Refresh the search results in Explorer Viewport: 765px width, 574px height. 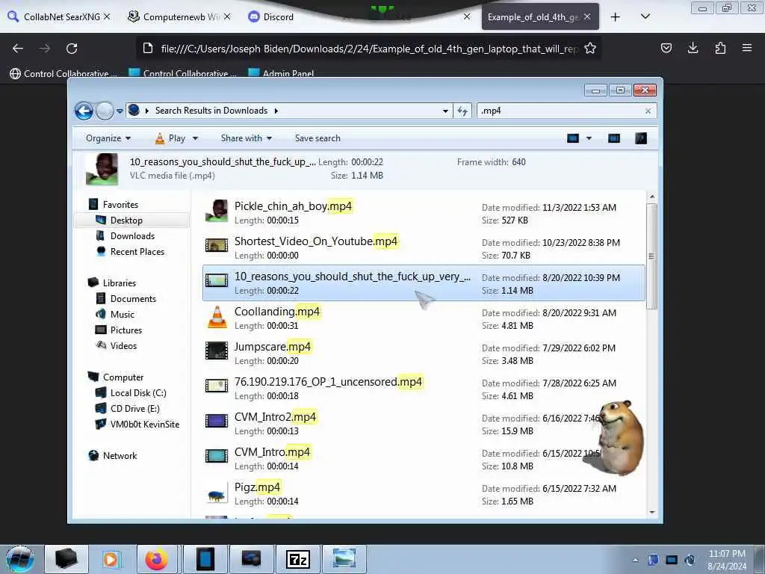462,111
